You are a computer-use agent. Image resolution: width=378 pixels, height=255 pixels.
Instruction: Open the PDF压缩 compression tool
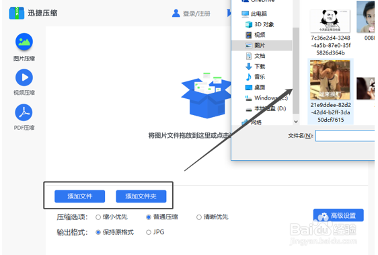point(24,117)
